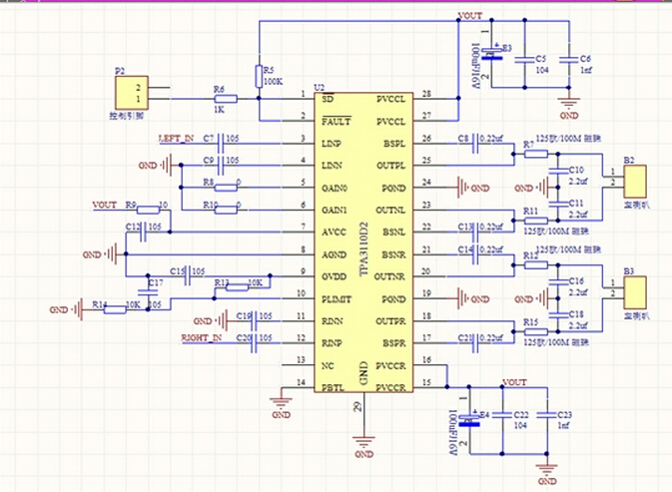
Task: Select the GND symbol below pin 29
Action: coord(363,447)
